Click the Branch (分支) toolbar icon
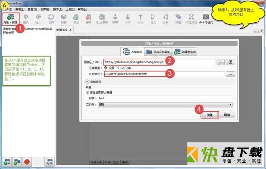Viewport: 266px width, 169px height. click(x=153, y=19)
